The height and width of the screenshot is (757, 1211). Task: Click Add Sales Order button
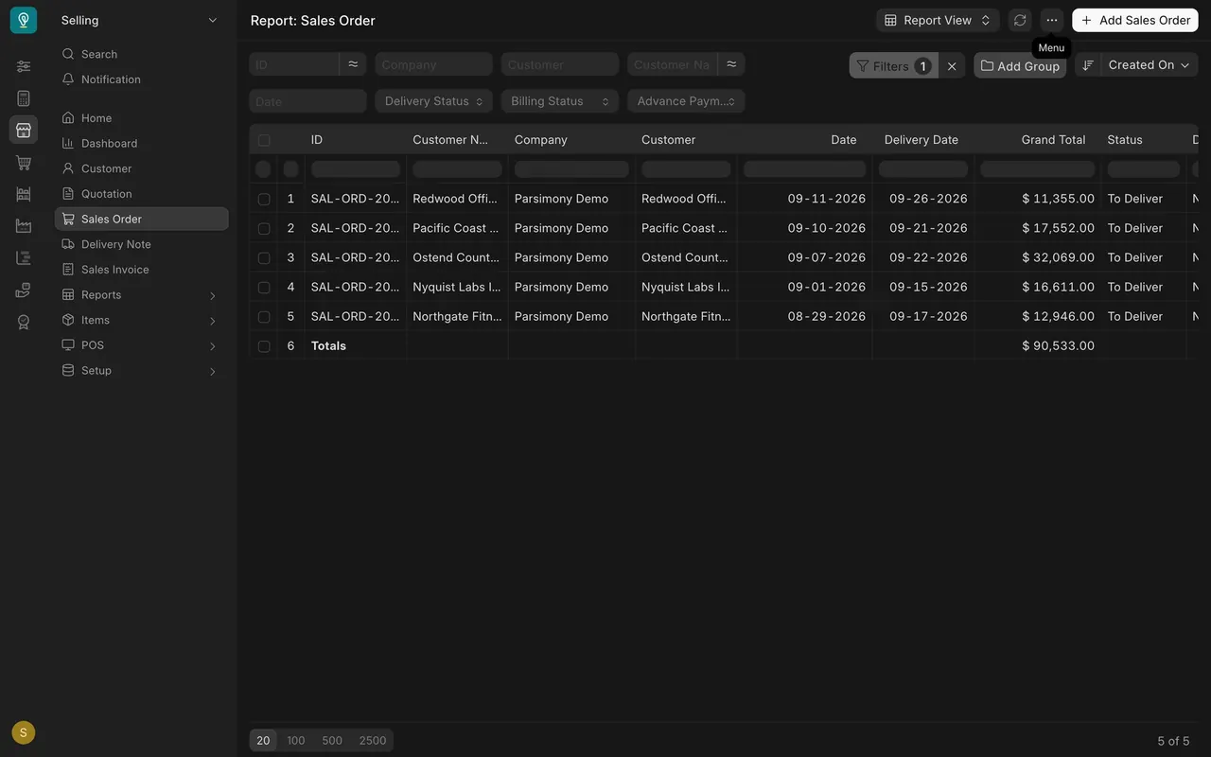(x=1135, y=20)
